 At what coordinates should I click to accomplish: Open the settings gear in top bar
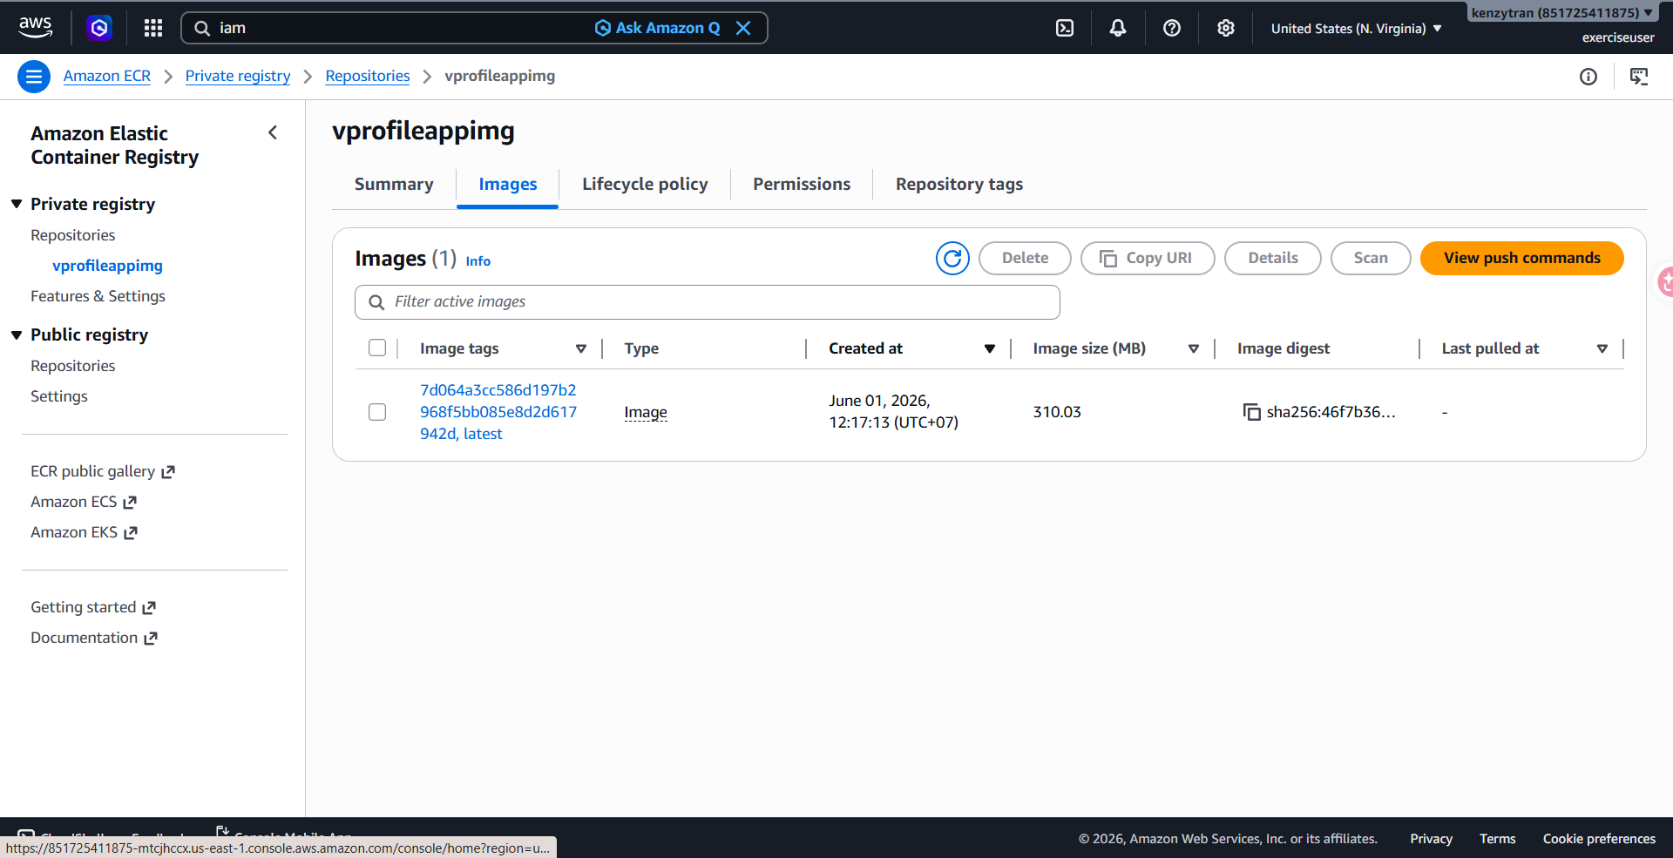pos(1226,28)
